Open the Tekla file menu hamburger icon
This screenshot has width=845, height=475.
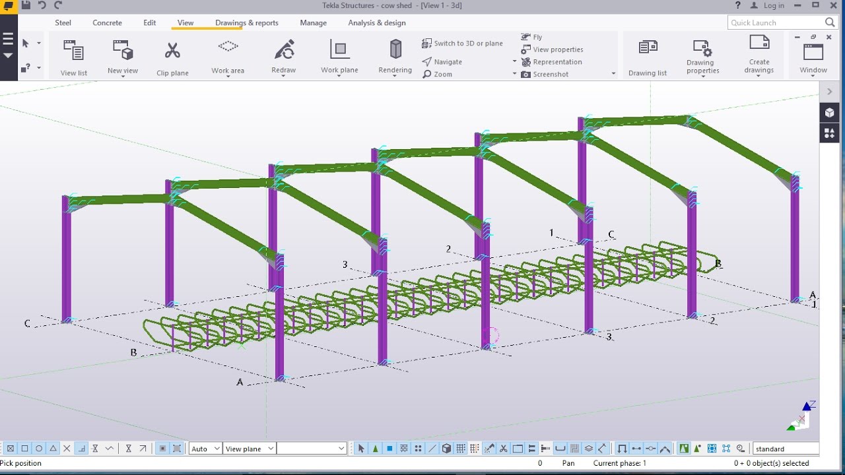point(8,40)
